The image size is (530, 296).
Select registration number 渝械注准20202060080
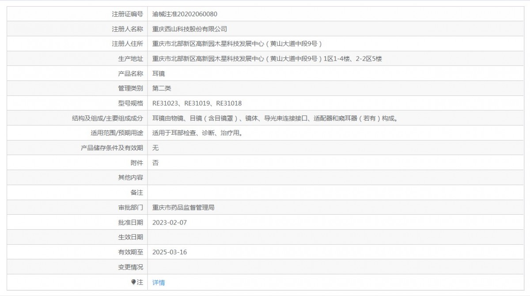(185, 14)
